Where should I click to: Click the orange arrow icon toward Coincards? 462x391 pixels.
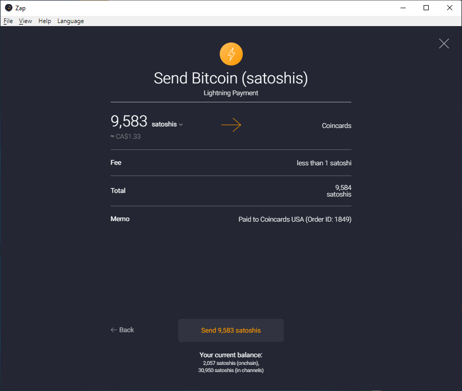[231, 125]
